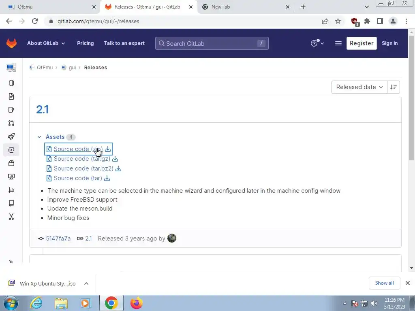Bookmark this page with star icon
This screenshot has width=415, height=311.
338,21
